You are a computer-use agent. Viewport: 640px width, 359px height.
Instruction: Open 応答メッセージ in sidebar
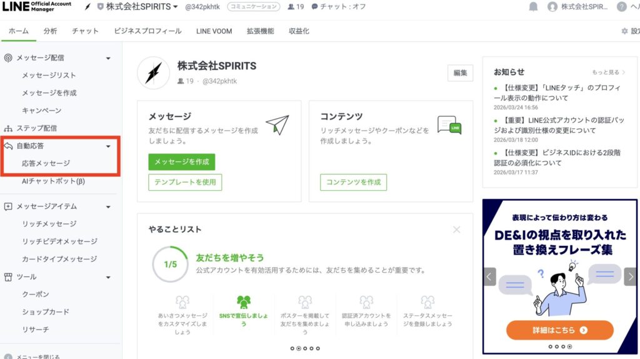[46, 163]
